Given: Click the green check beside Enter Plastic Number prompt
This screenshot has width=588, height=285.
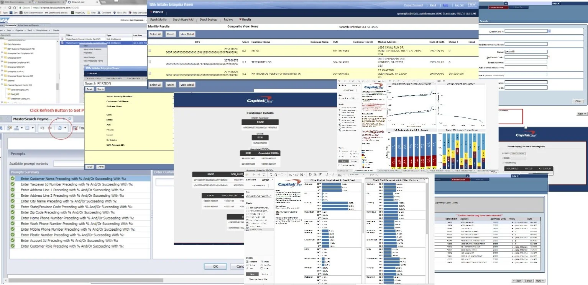Looking at the screenshot, I should pyautogui.click(x=13, y=235).
